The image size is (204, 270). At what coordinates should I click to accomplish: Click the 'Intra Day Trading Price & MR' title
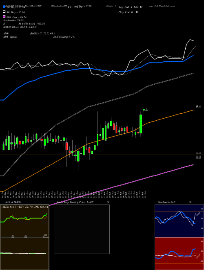click(x=75, y=202)
